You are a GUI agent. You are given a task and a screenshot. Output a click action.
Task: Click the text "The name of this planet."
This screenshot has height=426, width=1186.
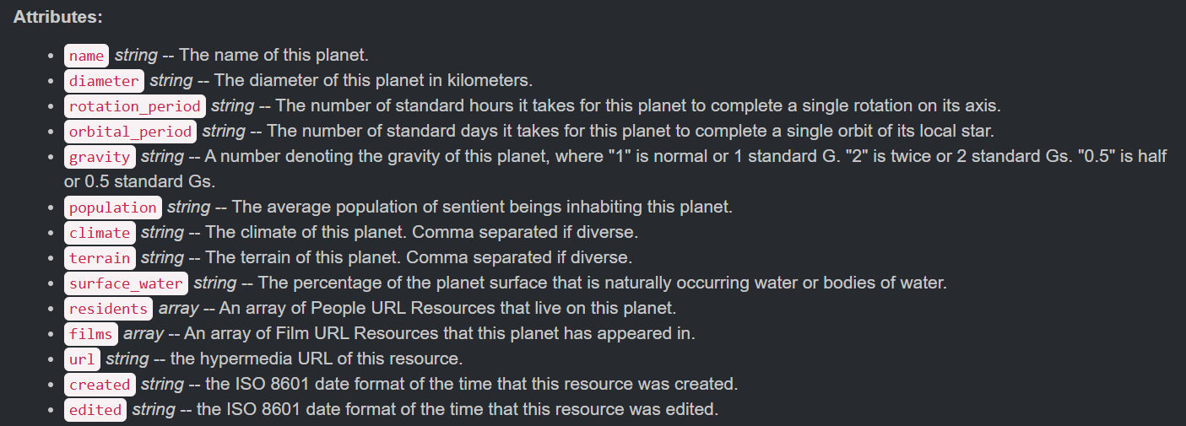[x=274, y=56]
